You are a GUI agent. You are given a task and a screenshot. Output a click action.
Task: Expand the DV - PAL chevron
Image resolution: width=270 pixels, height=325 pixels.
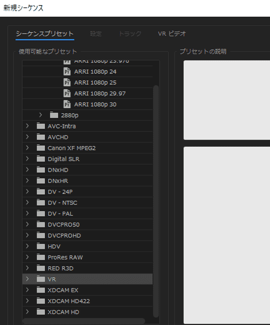27,213
